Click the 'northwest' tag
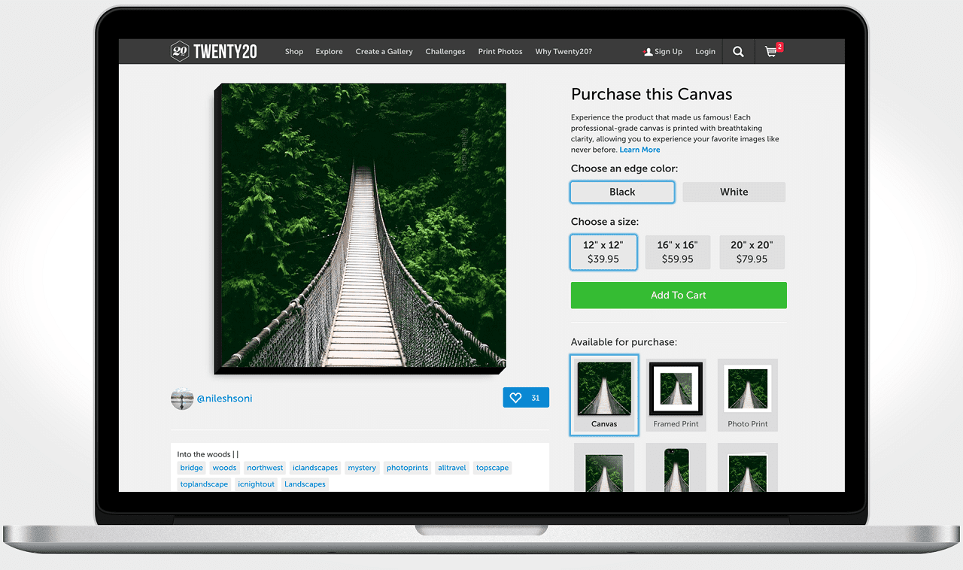This screenshot has width=963, height=570. tap(265, 468)
